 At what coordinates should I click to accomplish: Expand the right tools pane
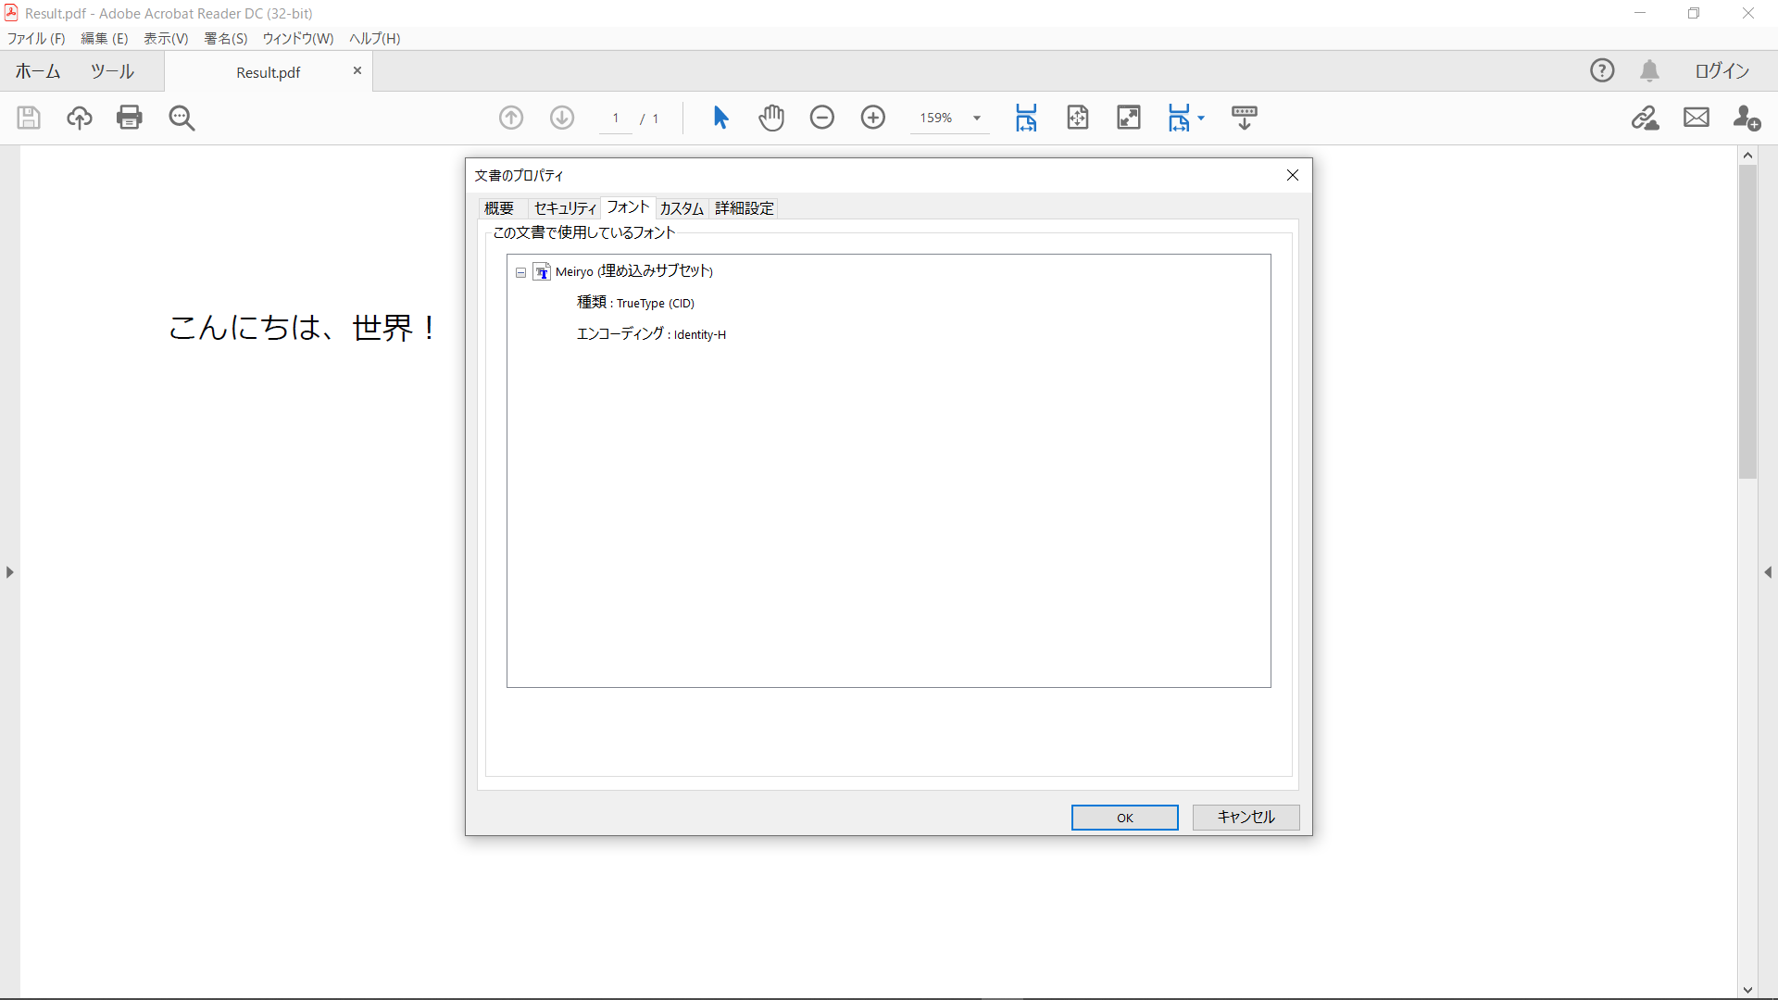click(x=1768, y=572)
